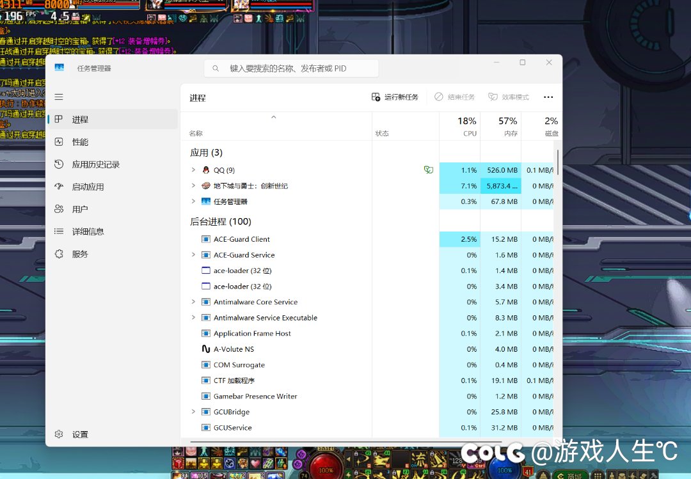
Task: Select the 进程 sidebar tab
Action: [x=113, y=120]
